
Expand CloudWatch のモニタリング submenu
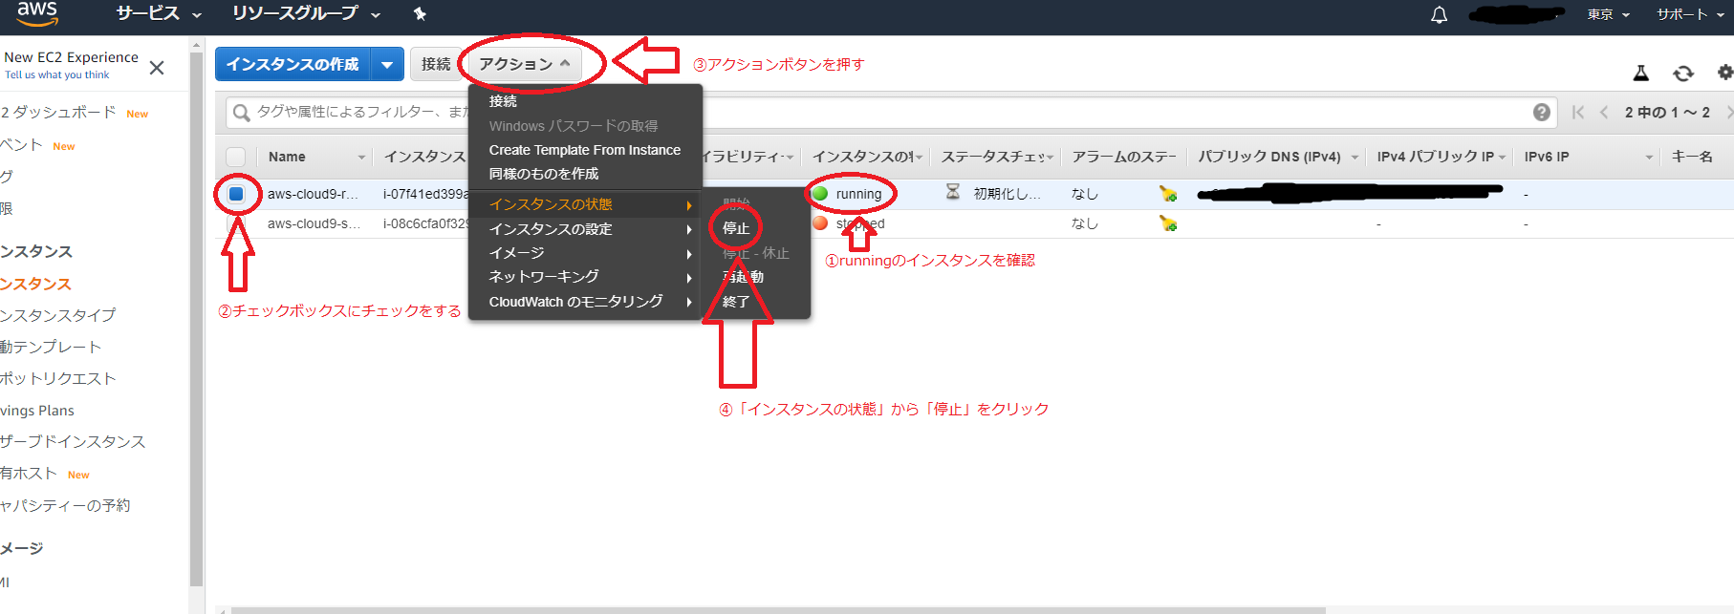(x=585, y=302)
